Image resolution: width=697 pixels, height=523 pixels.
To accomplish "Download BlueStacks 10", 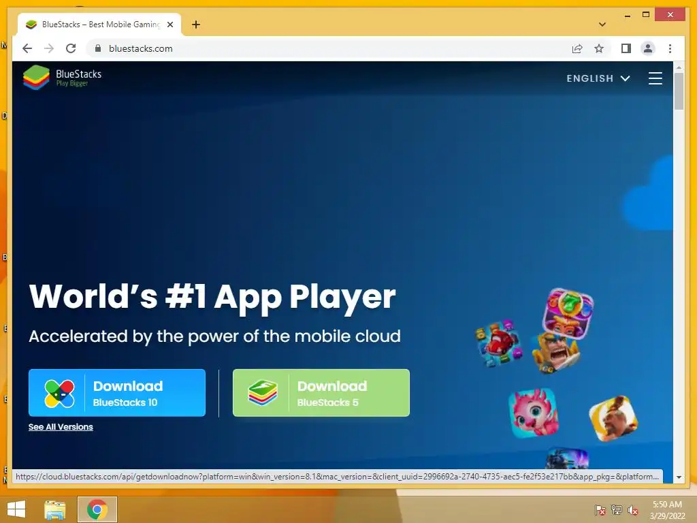I will [x=117, y=393].
